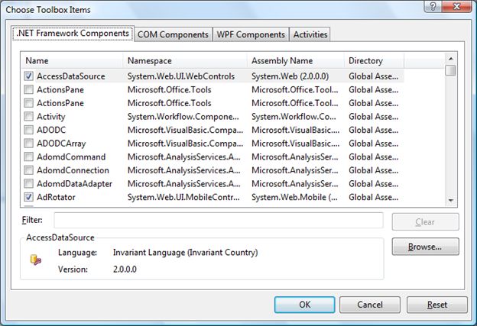Screen dimensions: 477x326
Task: Click the System.Web.UI.WebControls namespace cell
Action: 181,76
